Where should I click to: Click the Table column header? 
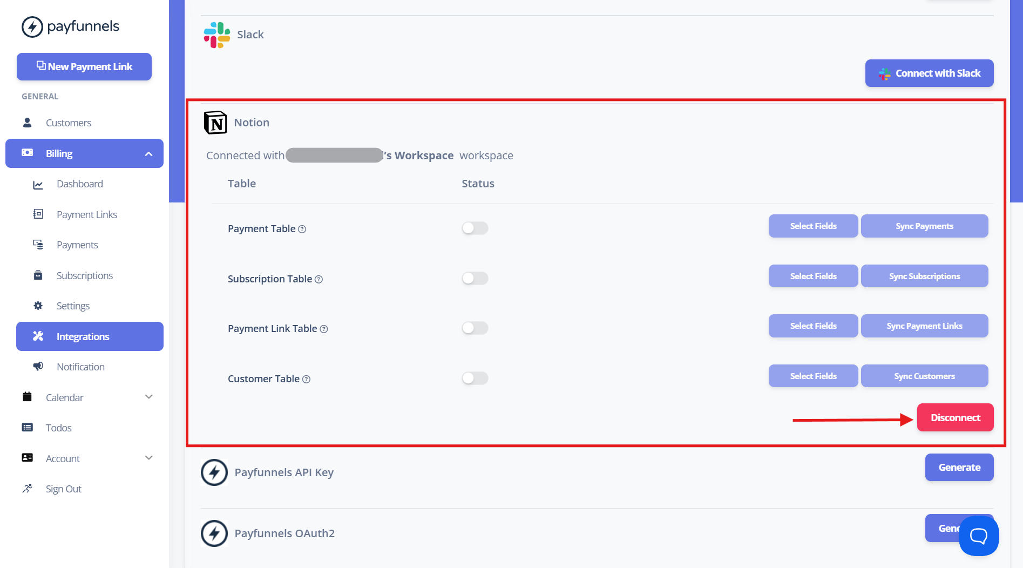(241, 184)
